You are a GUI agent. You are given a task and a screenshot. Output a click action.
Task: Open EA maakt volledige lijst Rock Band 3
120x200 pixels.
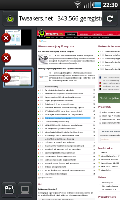click(x=60, y=156)
